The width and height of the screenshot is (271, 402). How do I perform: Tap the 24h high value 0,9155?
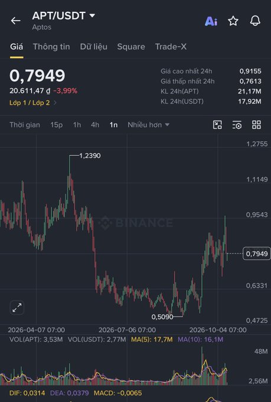250,71
